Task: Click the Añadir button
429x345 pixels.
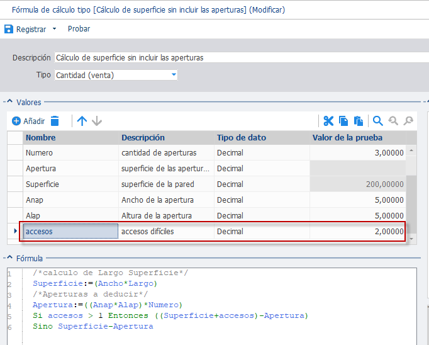Action: [28, 121]
